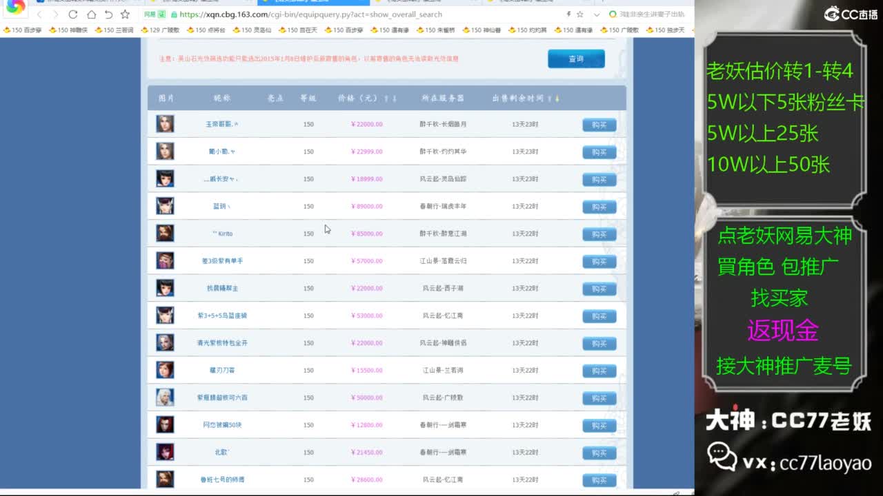Open the 150 百步穿 bookmark link
Screen dimensions: 883x496
click(24, 30)
